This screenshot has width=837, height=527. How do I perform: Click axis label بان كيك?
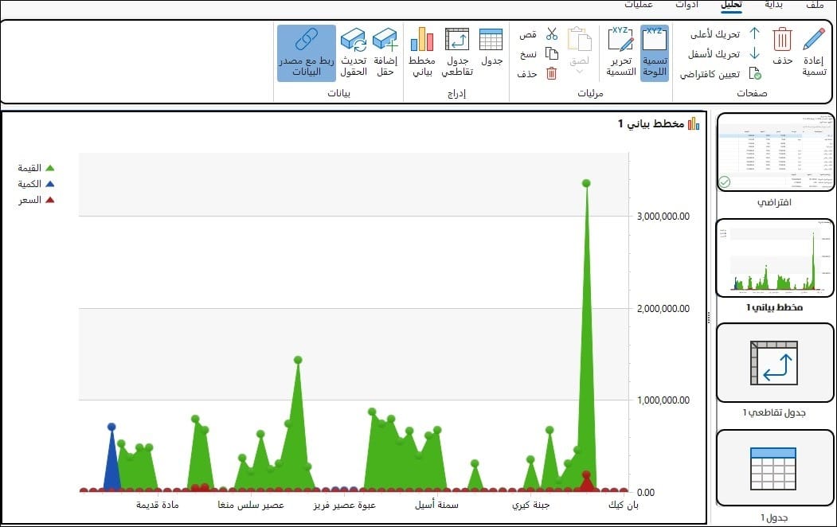coord(624,505)
